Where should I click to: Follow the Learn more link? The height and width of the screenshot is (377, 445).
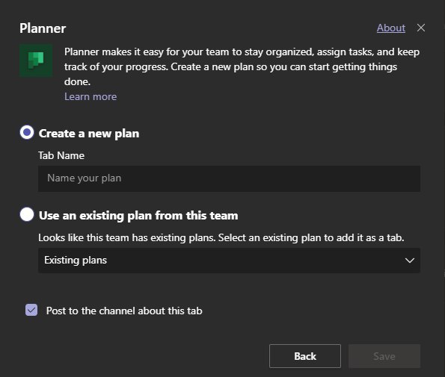90,96
